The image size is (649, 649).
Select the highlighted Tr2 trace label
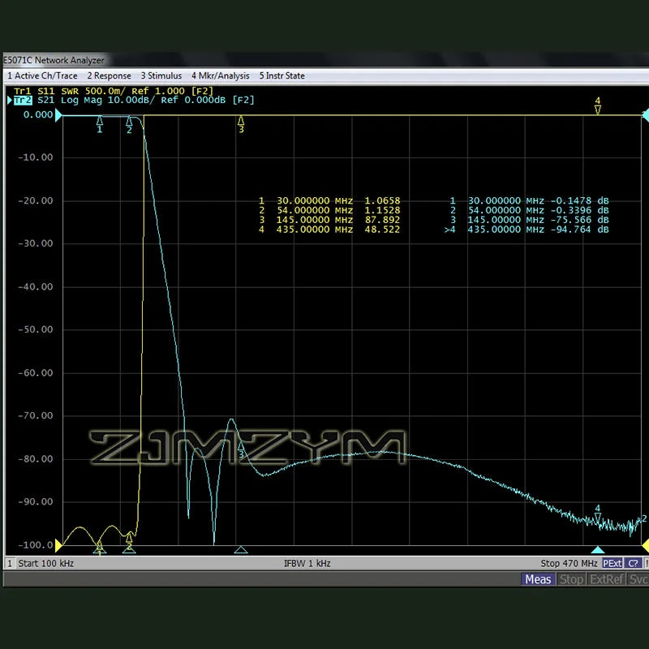[x=23, y=100]
